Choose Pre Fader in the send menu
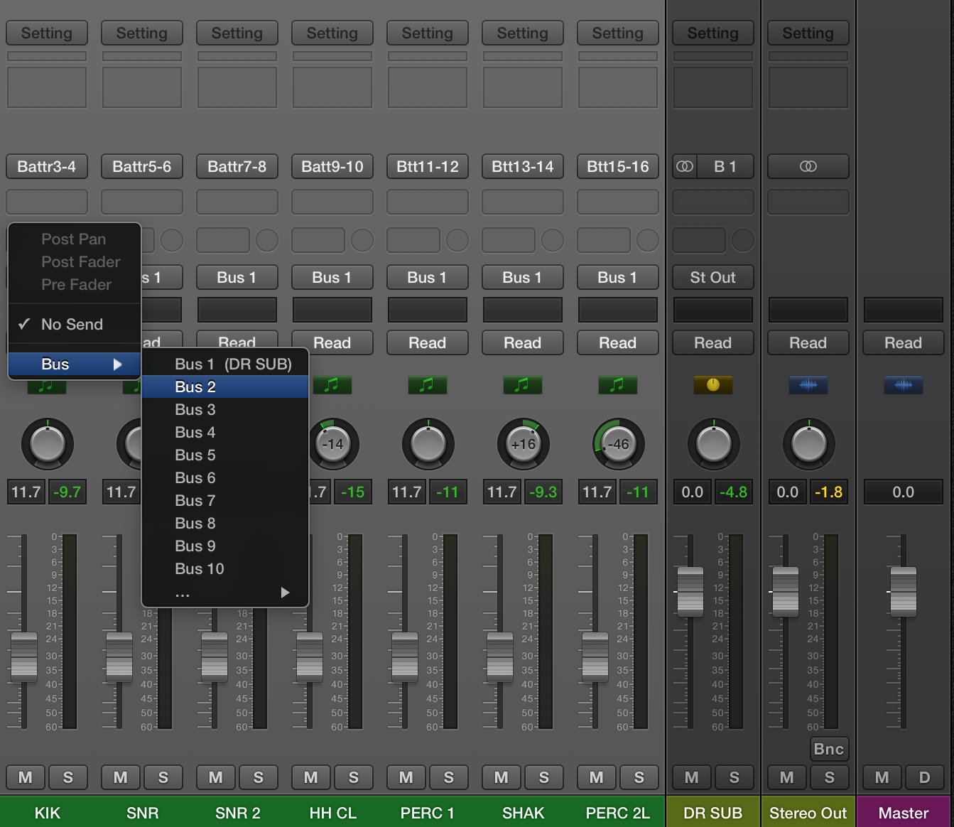The image size is (954, 827). 76,284
